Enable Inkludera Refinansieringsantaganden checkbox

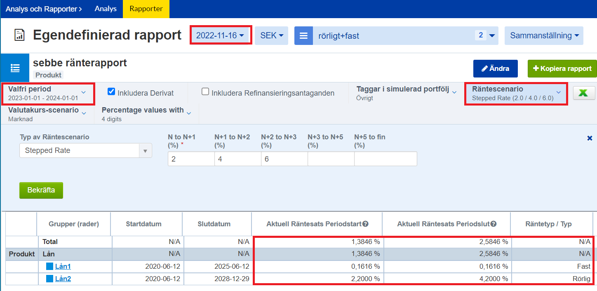[x=205, y=92]
